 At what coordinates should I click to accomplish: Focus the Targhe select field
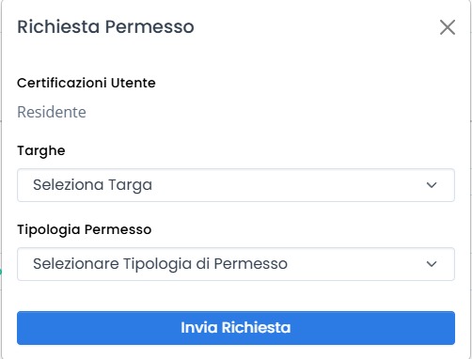pos(236,185)
